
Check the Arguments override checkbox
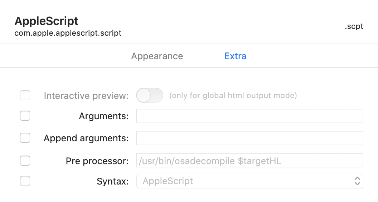pyautogui.click(x=25, y=116)
